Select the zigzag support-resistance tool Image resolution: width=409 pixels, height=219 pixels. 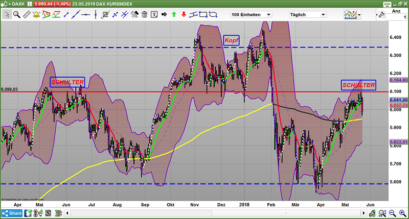(x=56, y=15)
